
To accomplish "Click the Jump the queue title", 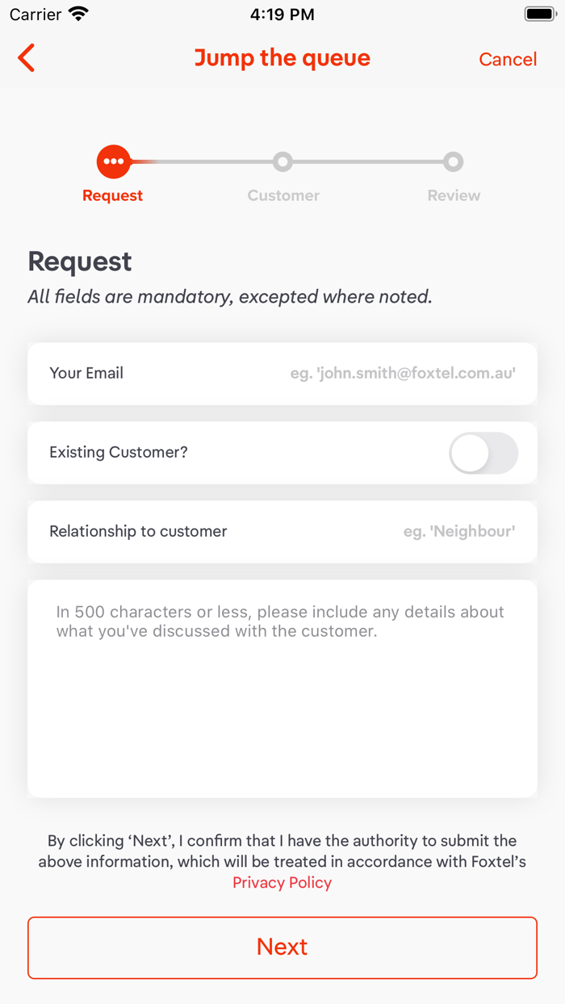I will pos(282,58).
